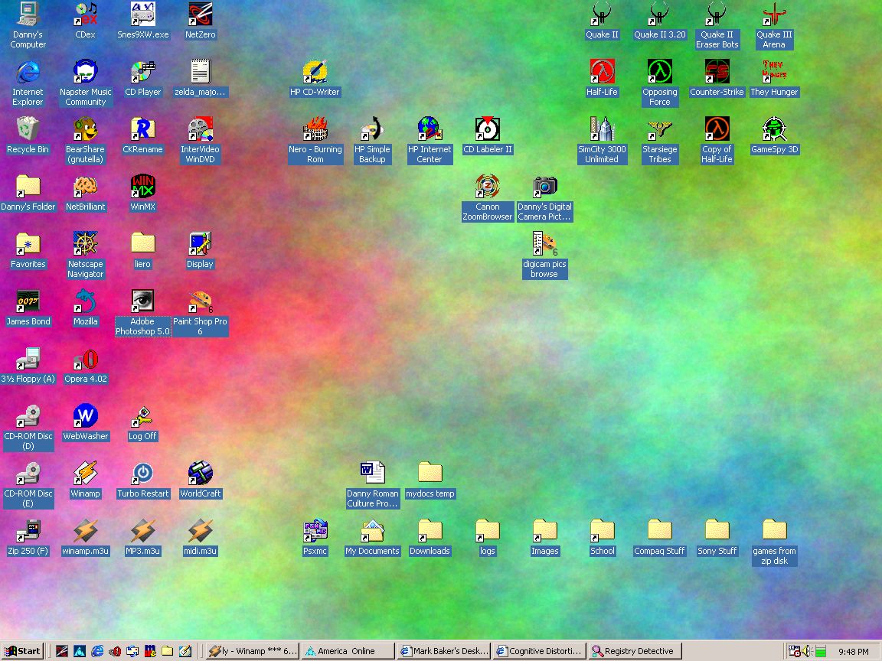Switch to the America Online taskbar window
This screenshot has width=882, height=661.
(348, 651)
